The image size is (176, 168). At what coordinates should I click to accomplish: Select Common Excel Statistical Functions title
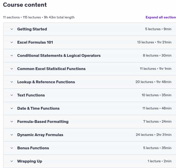51,69
